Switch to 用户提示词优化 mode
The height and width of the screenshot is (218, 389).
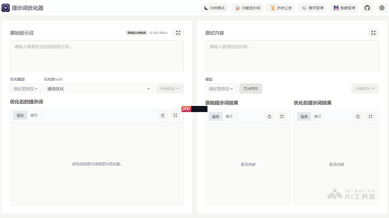tap(158, 33)
